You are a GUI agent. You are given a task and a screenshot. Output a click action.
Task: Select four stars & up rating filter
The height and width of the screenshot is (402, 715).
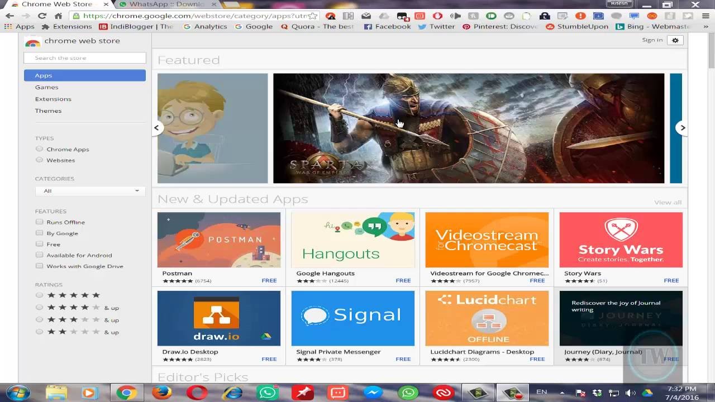pyautogui.click(x=39, y=307)
